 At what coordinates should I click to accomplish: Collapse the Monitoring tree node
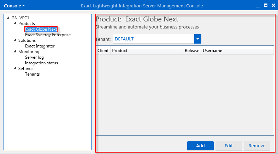[15, 52]
